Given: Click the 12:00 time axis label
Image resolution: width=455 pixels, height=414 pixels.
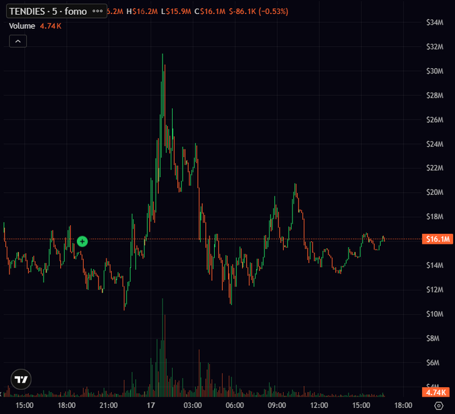Looking at the screenshot, I should (319, 405).
